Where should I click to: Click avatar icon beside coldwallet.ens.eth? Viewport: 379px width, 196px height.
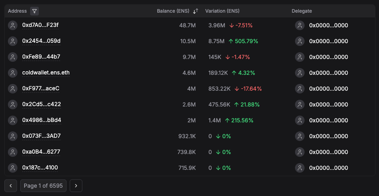click(x=13, y=73)
